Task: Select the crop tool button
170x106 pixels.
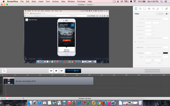Action: [x=4, y=71]
